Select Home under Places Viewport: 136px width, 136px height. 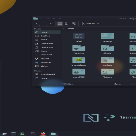click(47, 32)
